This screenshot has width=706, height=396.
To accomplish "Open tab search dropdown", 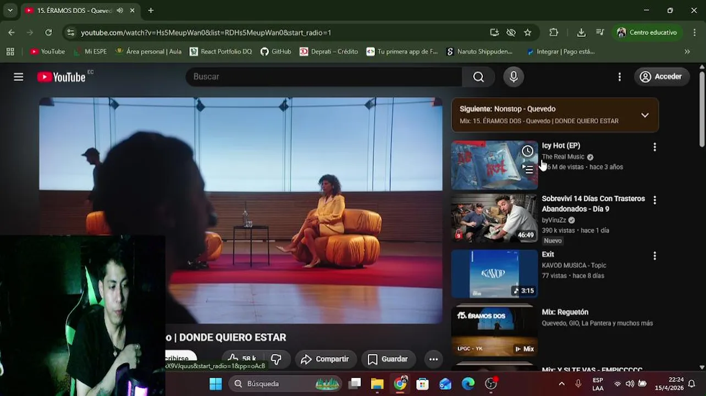I will (x=10, y=10).
